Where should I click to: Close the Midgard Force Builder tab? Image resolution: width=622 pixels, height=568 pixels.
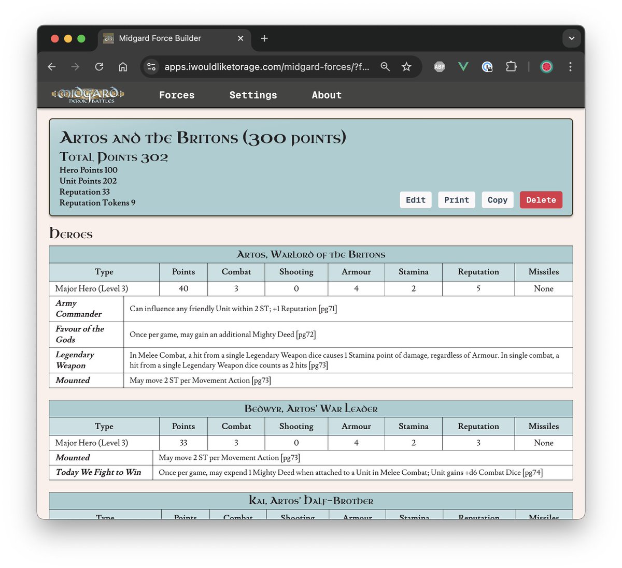[x=241, y=38]
